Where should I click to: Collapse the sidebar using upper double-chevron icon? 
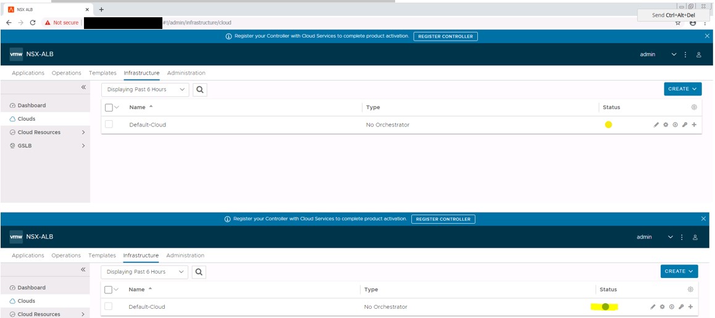(x=83, y=87)
